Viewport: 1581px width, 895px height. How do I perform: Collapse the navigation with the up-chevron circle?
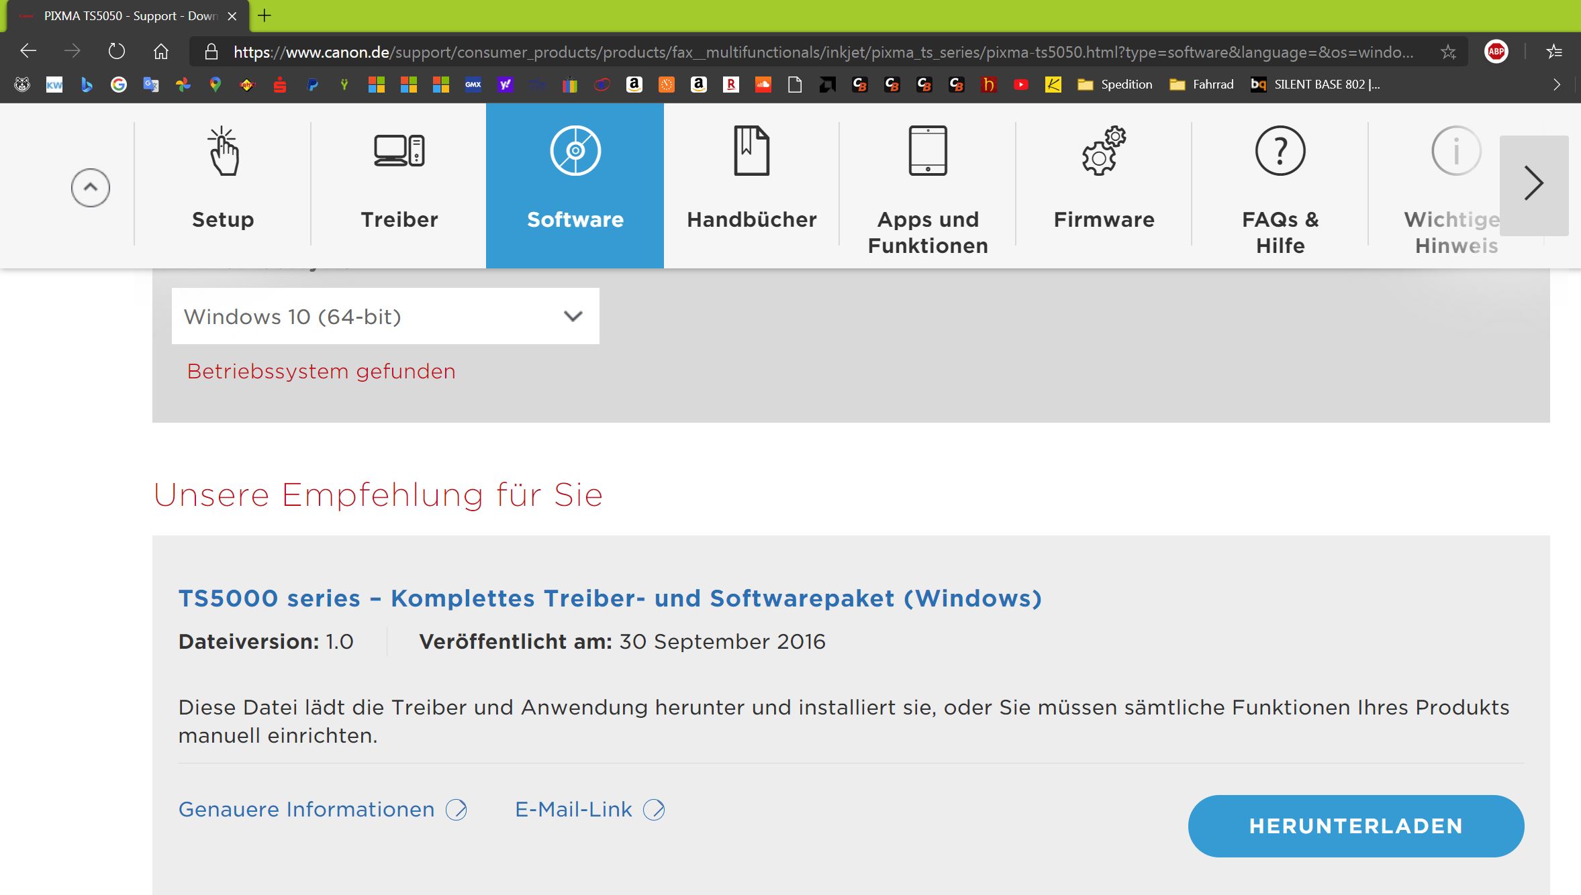pos(91,187)
